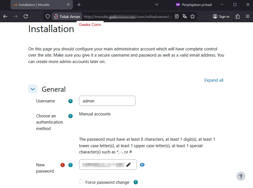Click the translate page icon in address bar
253x188 pixels.
coord(184,16)
